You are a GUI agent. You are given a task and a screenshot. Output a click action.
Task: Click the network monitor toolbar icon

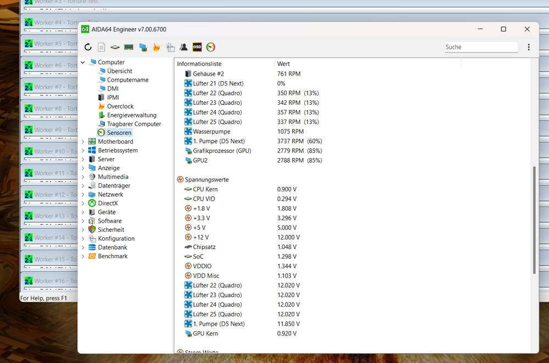[143, 47]
